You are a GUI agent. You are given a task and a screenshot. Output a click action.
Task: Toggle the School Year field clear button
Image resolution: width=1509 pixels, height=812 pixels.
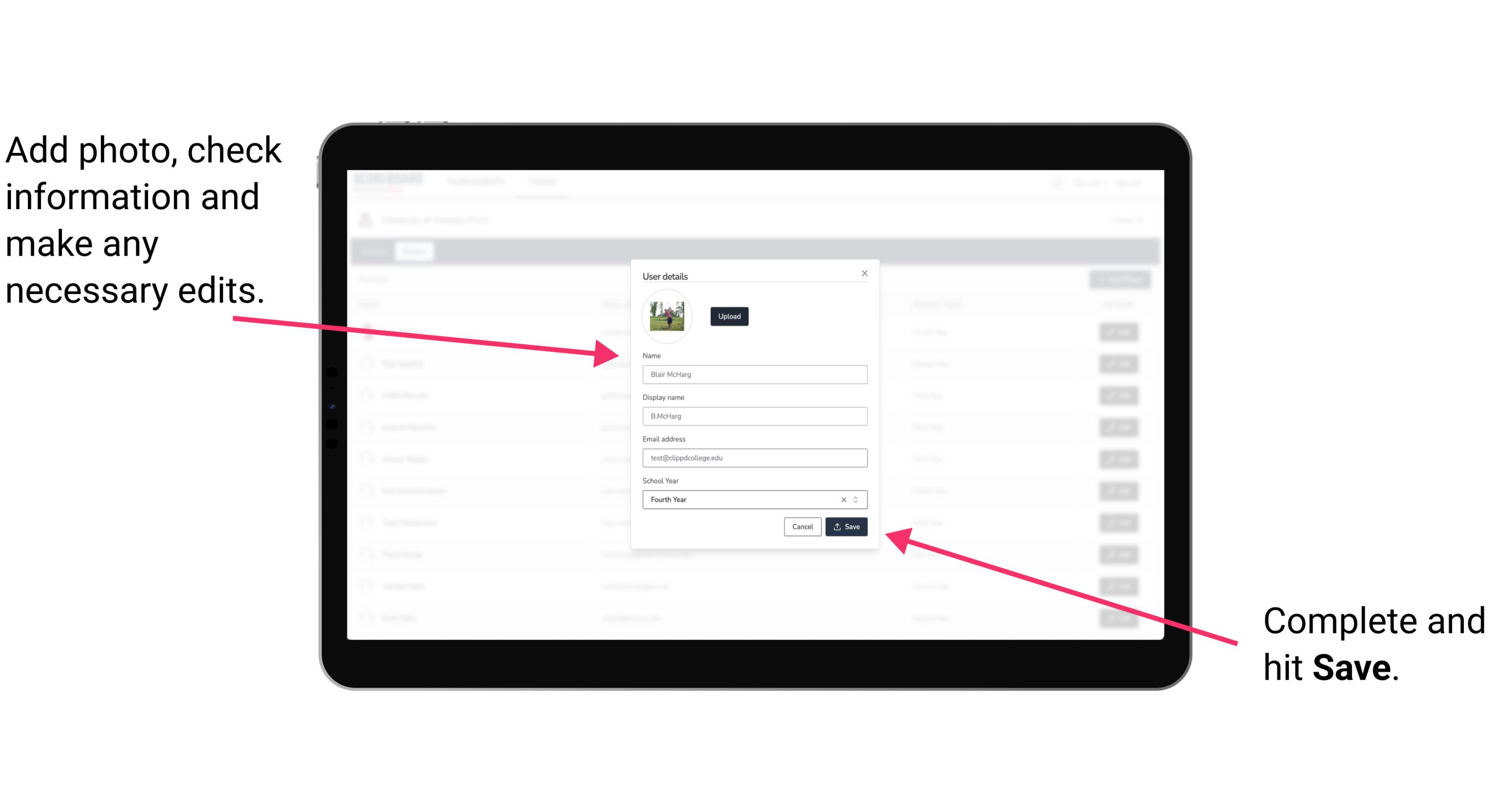pyautogui.click(x=842, y=500)
